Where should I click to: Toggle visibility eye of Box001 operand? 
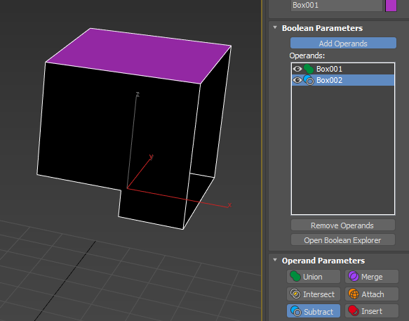pyautogui.click(x=297, y=69)
